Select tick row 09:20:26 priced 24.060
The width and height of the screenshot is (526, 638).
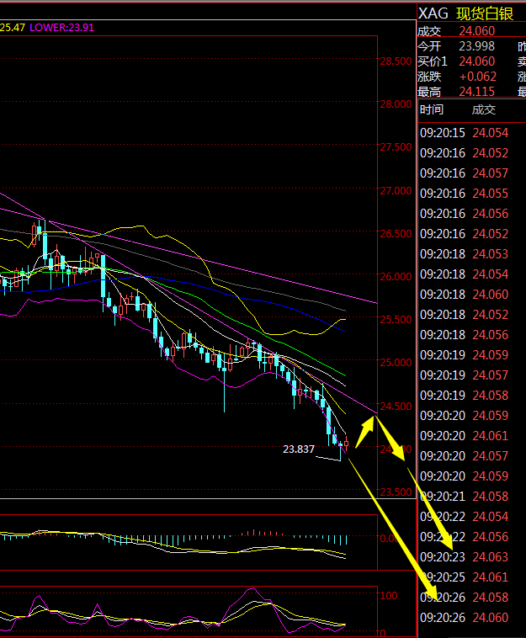pos(465,618)
